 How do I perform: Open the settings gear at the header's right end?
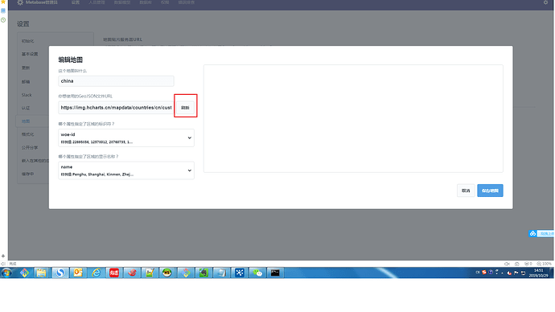[545, 2]
